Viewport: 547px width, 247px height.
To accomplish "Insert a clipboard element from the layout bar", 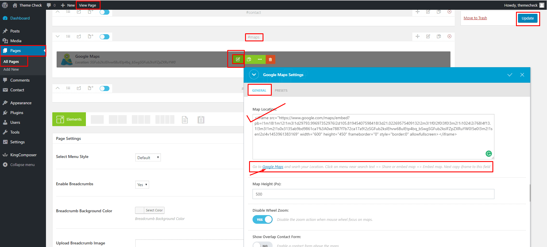I will point(201,119).
